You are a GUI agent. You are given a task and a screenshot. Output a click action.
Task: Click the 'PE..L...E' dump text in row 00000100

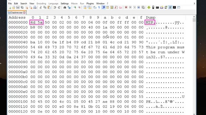coord(157,102)
